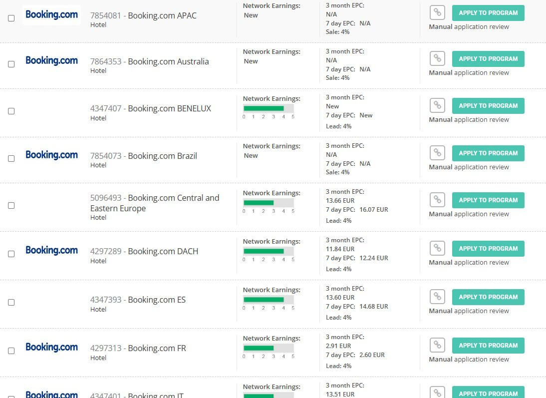Click 14.68 EUR seven day EPC value

(374, 307)
